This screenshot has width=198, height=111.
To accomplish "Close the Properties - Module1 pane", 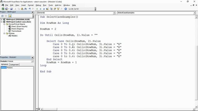I will click(x=32, y=58).
